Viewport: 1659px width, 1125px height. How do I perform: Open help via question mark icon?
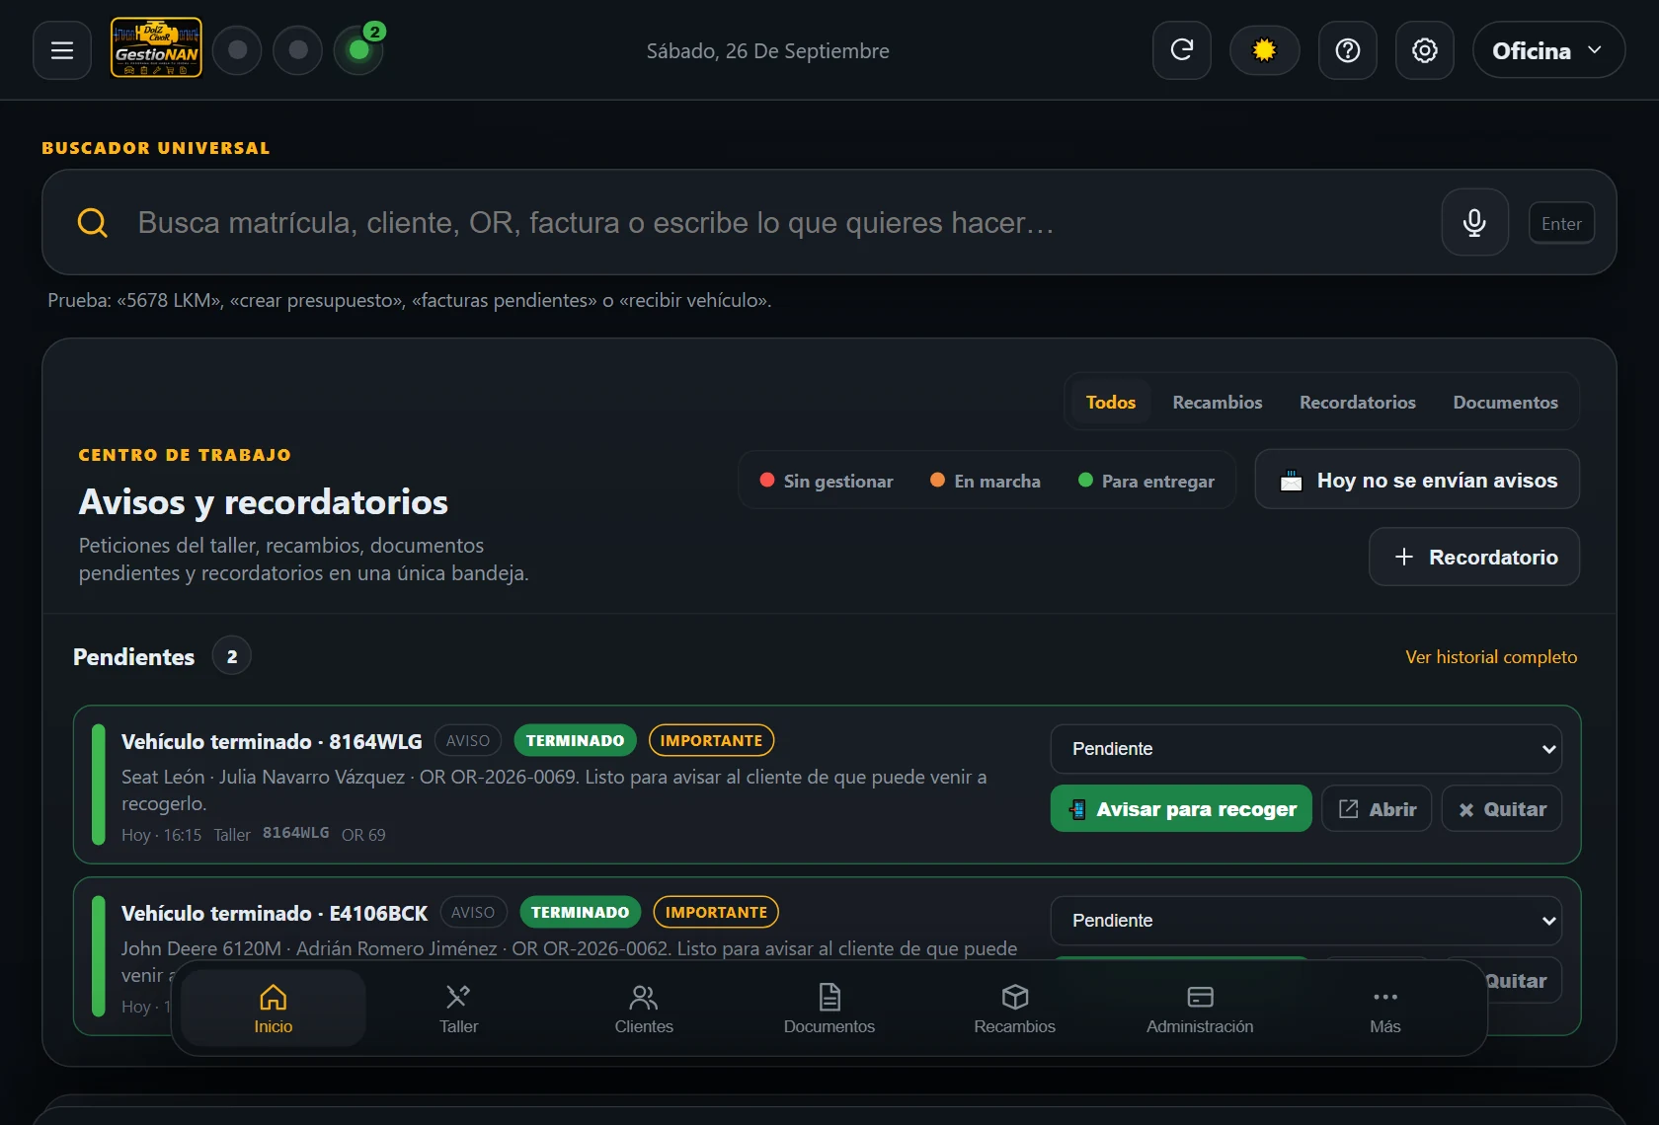(1348, 50)
